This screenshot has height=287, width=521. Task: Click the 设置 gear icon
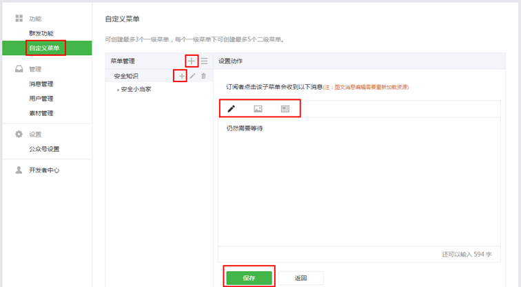19,134
